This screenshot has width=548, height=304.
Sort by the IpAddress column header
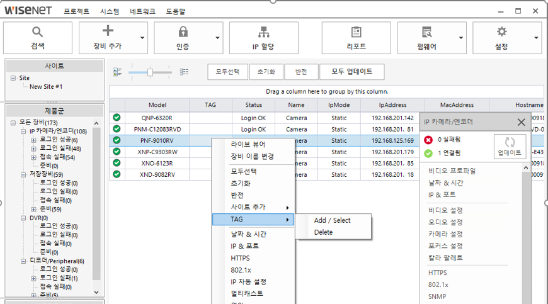pos(393,105)
